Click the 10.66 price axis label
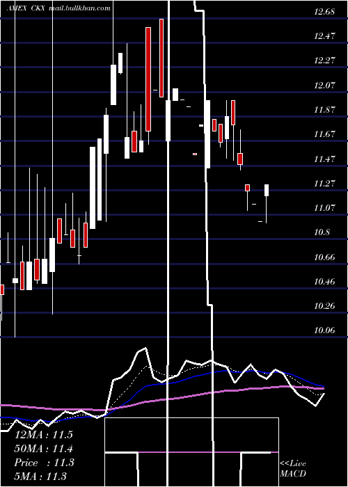The height and width of the screenshot is (487, 348). [324, 257]
